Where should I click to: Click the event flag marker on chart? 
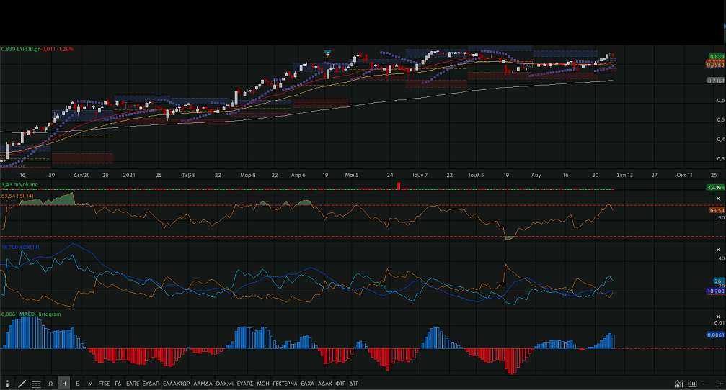point(327,53)
